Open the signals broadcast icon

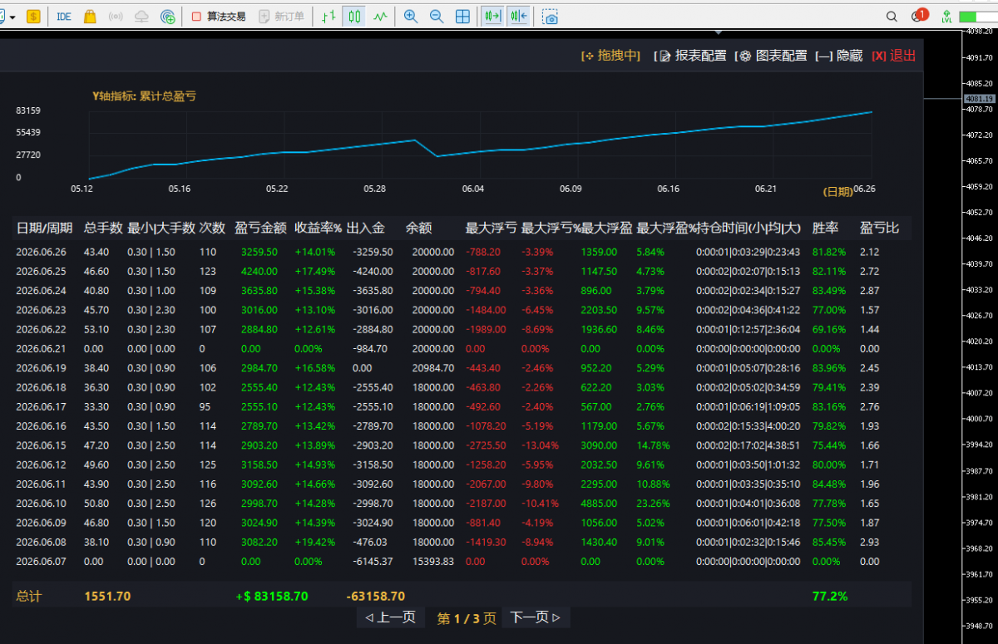pos(116,16)
